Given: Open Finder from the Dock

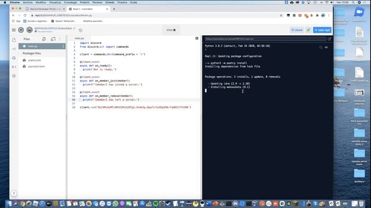Looking at the screenshot, I should pyautogui.click(x=9, y=203).
